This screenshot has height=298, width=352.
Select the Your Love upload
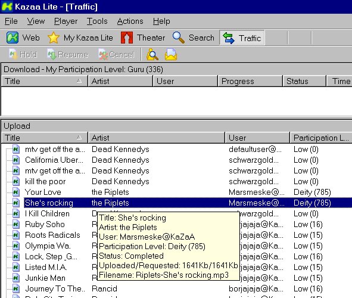coord(43,192)
